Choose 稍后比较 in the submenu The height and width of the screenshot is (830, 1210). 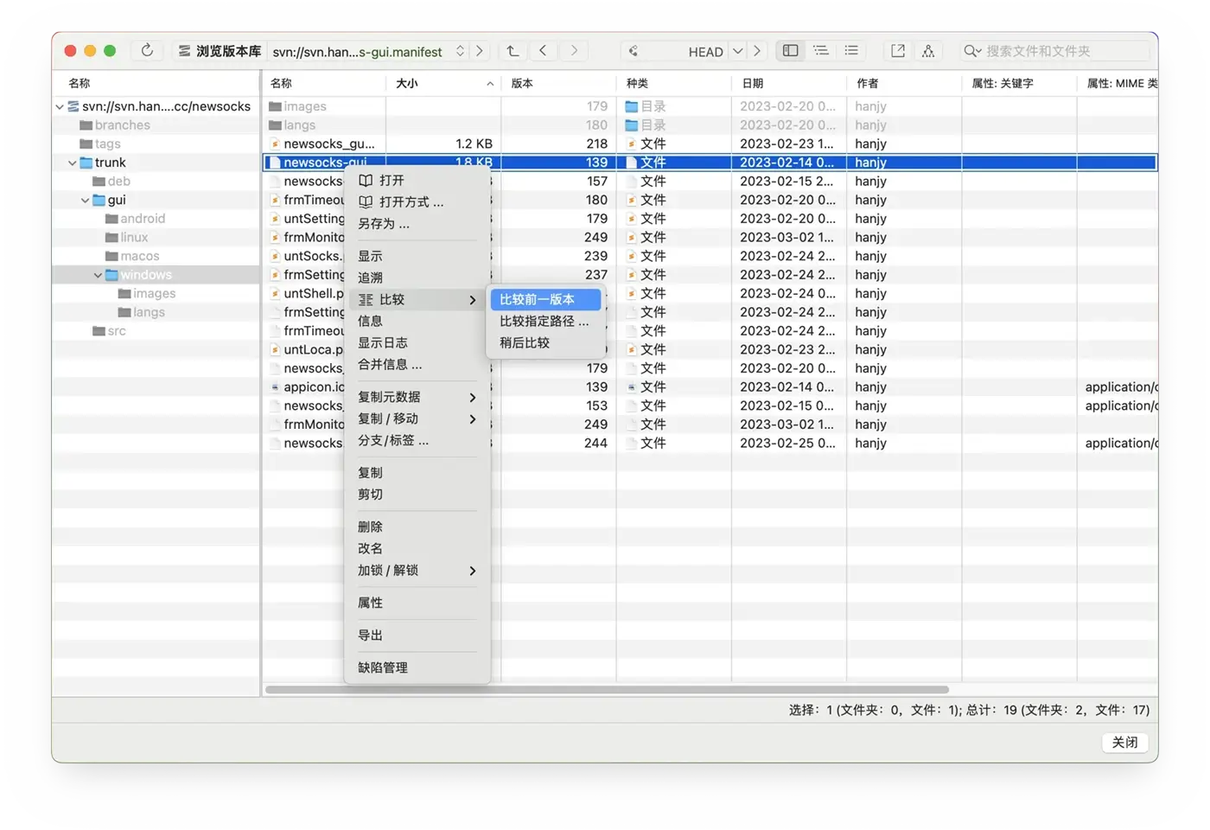pyautogui.click(x=545, y=342)
